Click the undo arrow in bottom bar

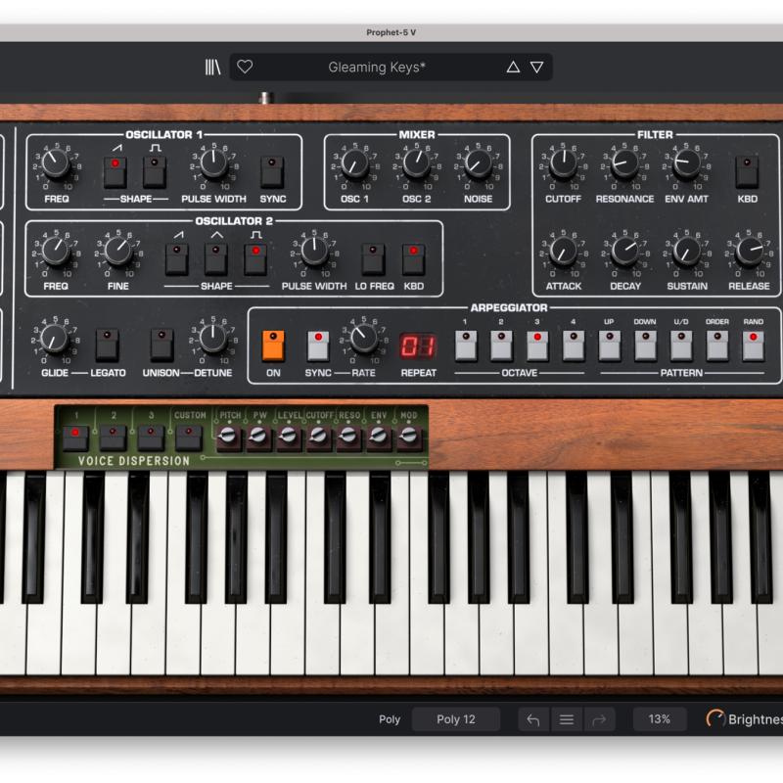click(533, 719)
